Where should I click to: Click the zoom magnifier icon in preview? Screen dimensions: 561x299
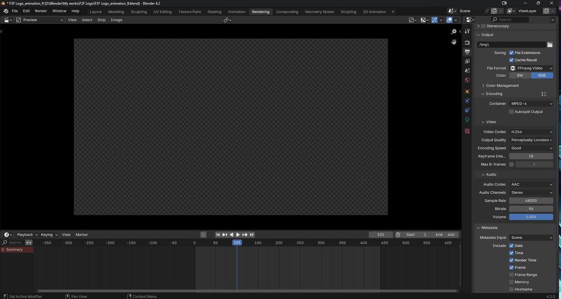pos(454,32)
